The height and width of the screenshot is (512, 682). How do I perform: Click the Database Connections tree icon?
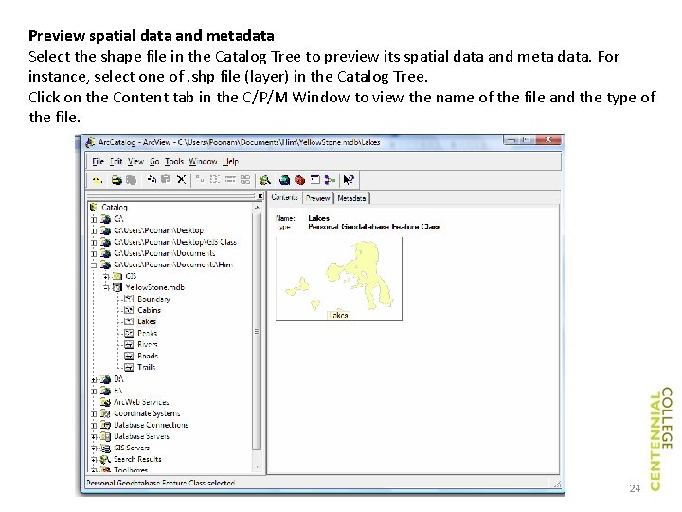click(x=105, y=425)
